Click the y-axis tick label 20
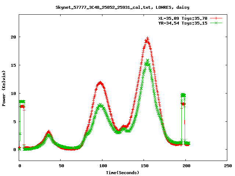 tap(13, 37)
